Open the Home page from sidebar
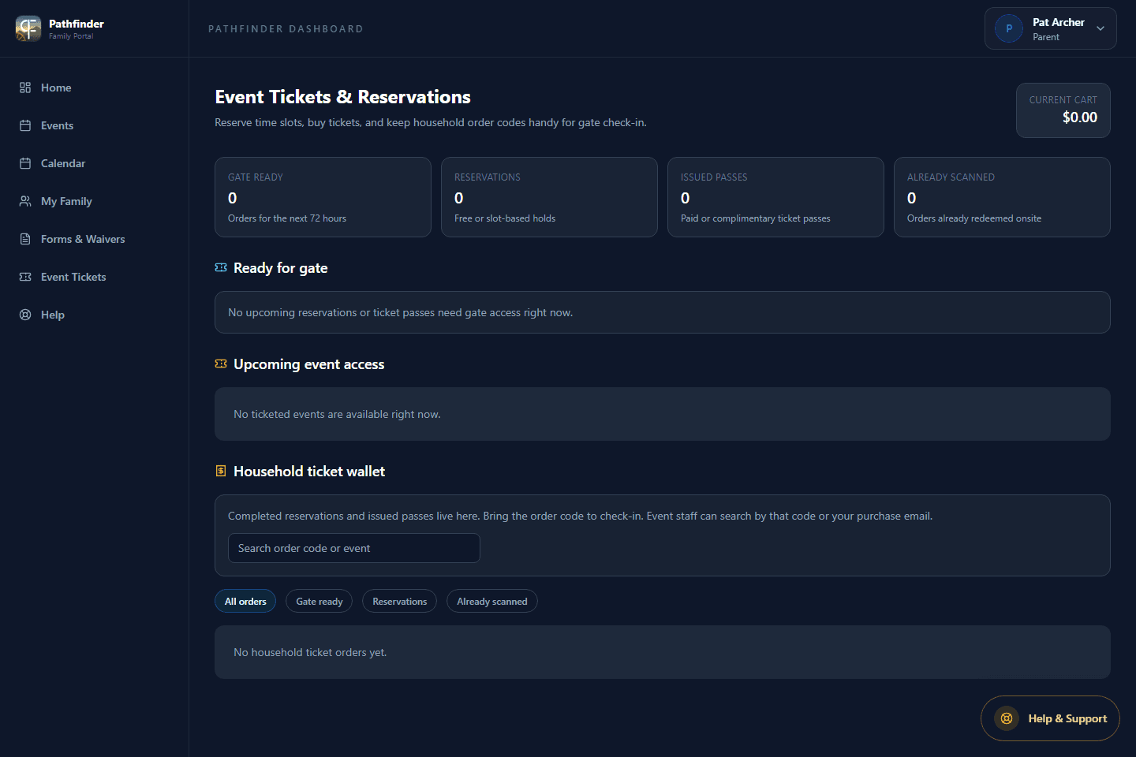The image size is (1136, 757). click(x=95, y=88)
